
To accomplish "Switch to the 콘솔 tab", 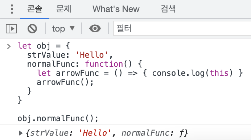I will [35, 9].
